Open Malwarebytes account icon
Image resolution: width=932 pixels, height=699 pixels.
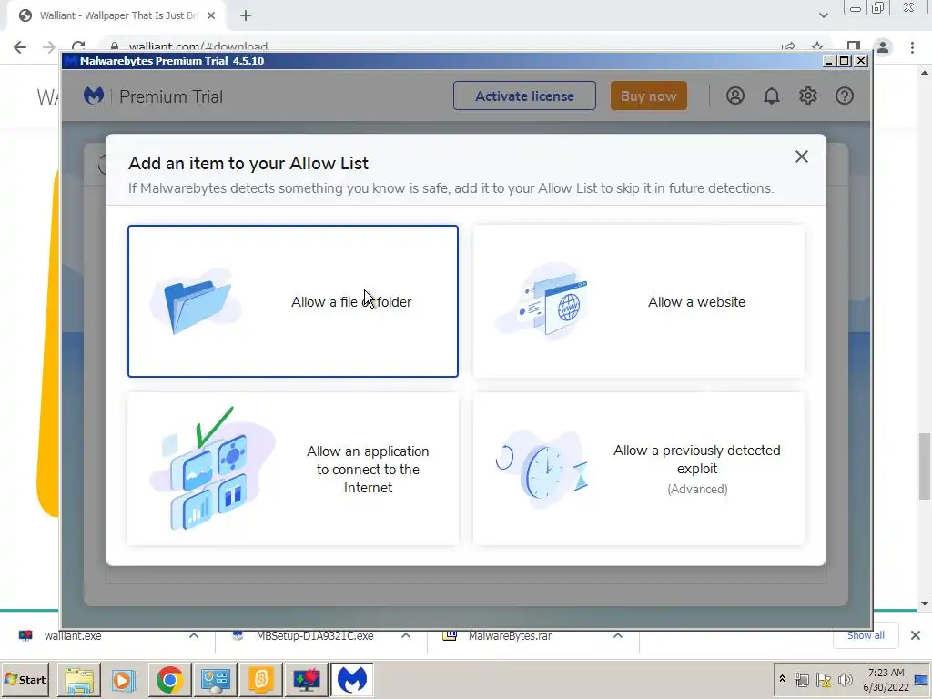[x=735, y=96]
